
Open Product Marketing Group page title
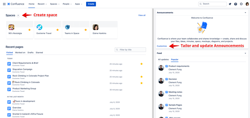24,88
